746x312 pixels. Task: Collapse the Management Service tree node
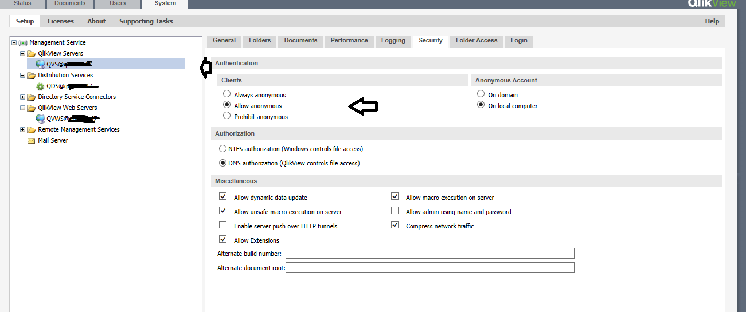pyautogui.click(x=14, y=43)
